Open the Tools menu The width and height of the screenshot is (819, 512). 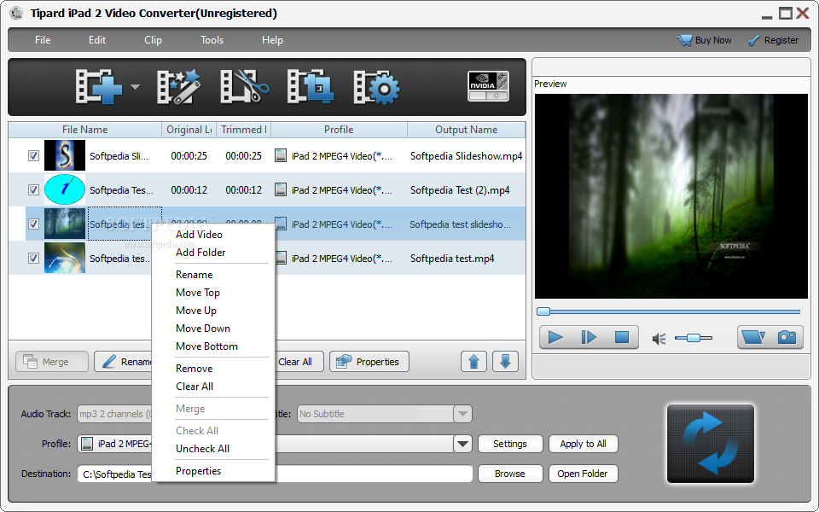[x=212, y=40]
